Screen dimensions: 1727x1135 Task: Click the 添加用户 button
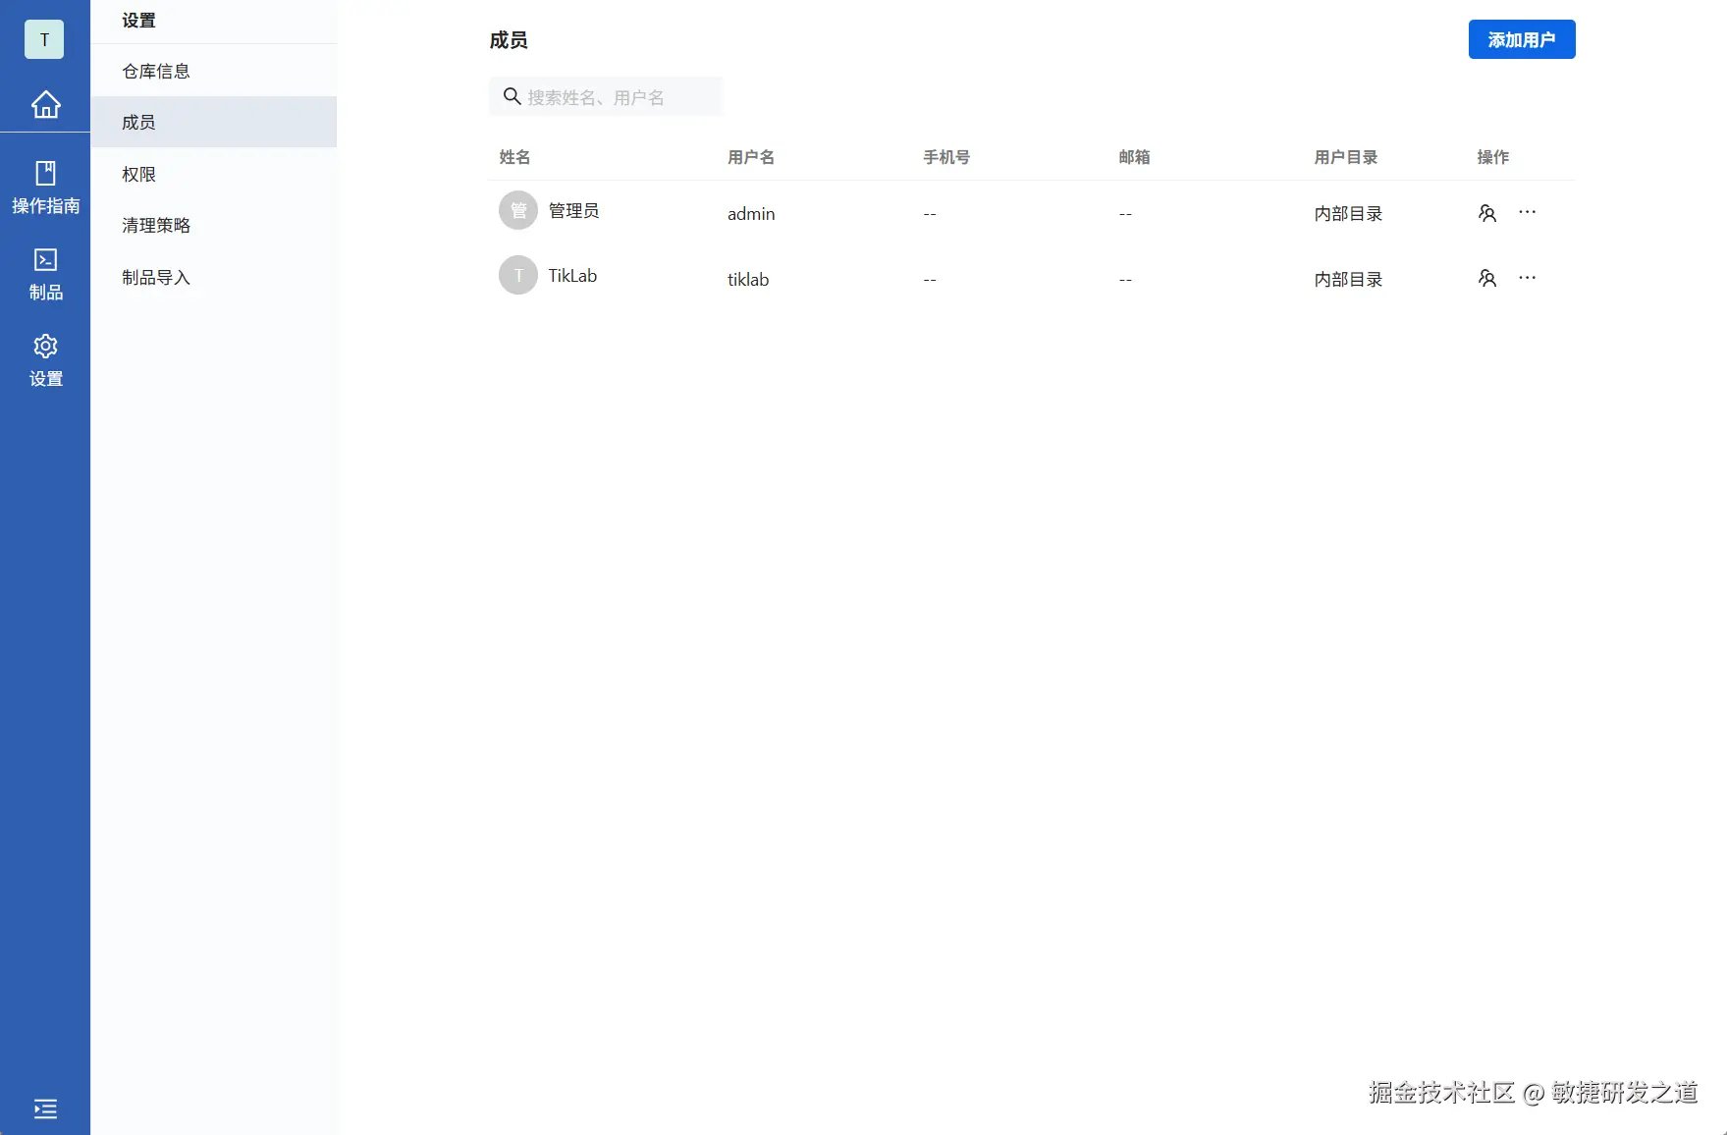click(x=1521, y=39)
